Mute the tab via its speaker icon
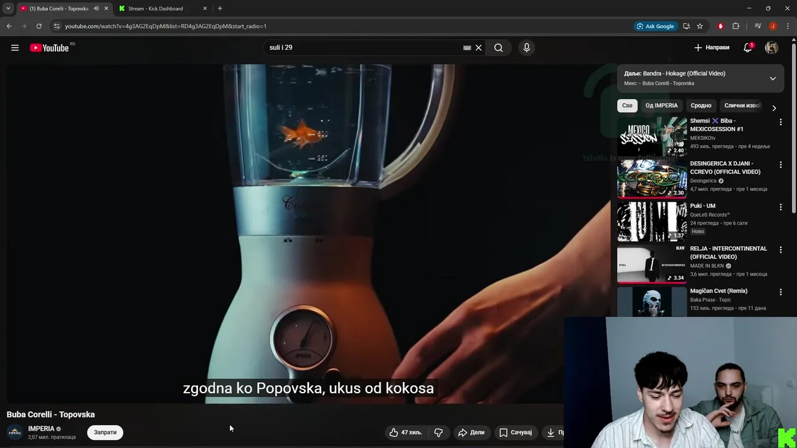This screenshot has width=797, height=448. 96,9
